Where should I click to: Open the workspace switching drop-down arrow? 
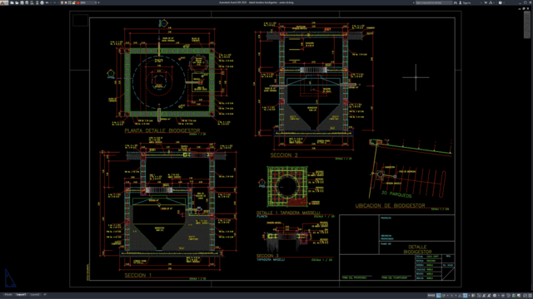click(x=499, y=296)
